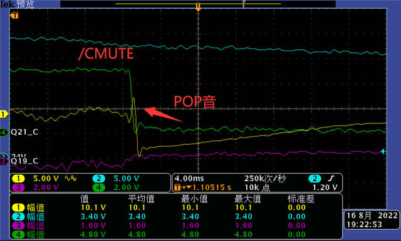
Task: Click channel 1 amplitude measurement row badge
Action: (18, 208)
